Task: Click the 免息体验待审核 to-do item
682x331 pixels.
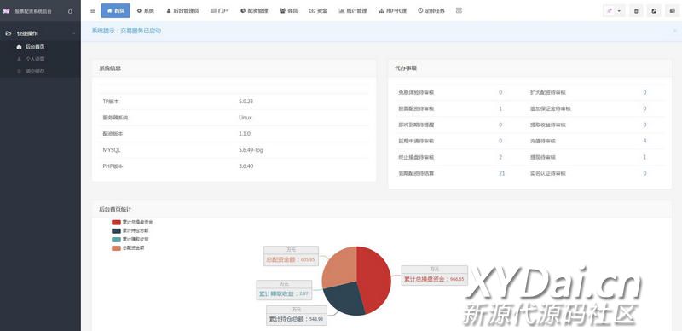Action: (416, 92)
